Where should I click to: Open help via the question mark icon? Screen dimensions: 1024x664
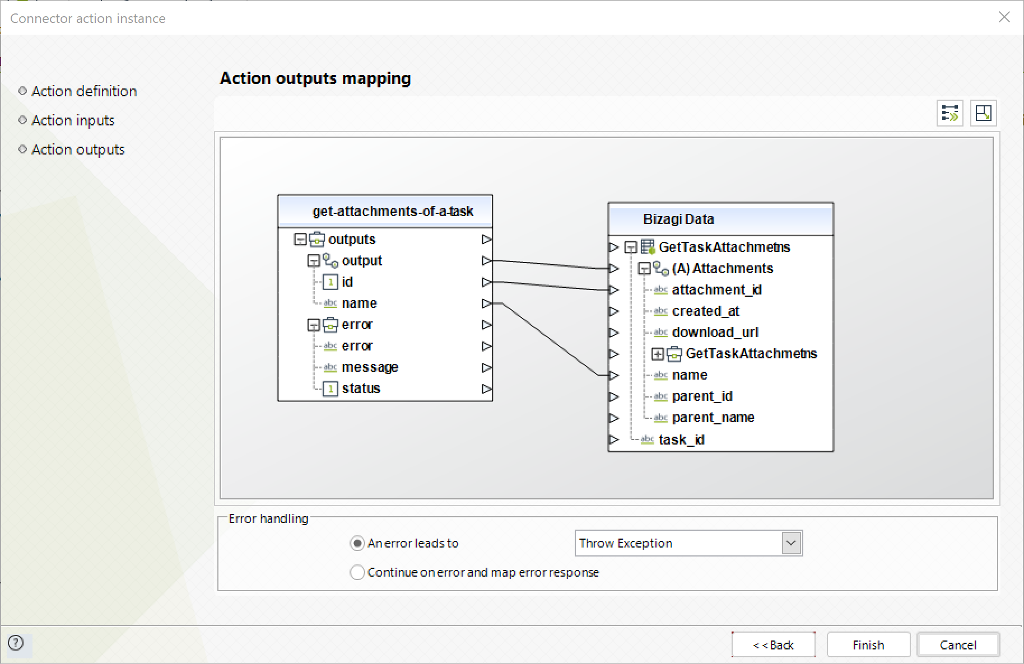pyautogui.click(x=16, y=643)
